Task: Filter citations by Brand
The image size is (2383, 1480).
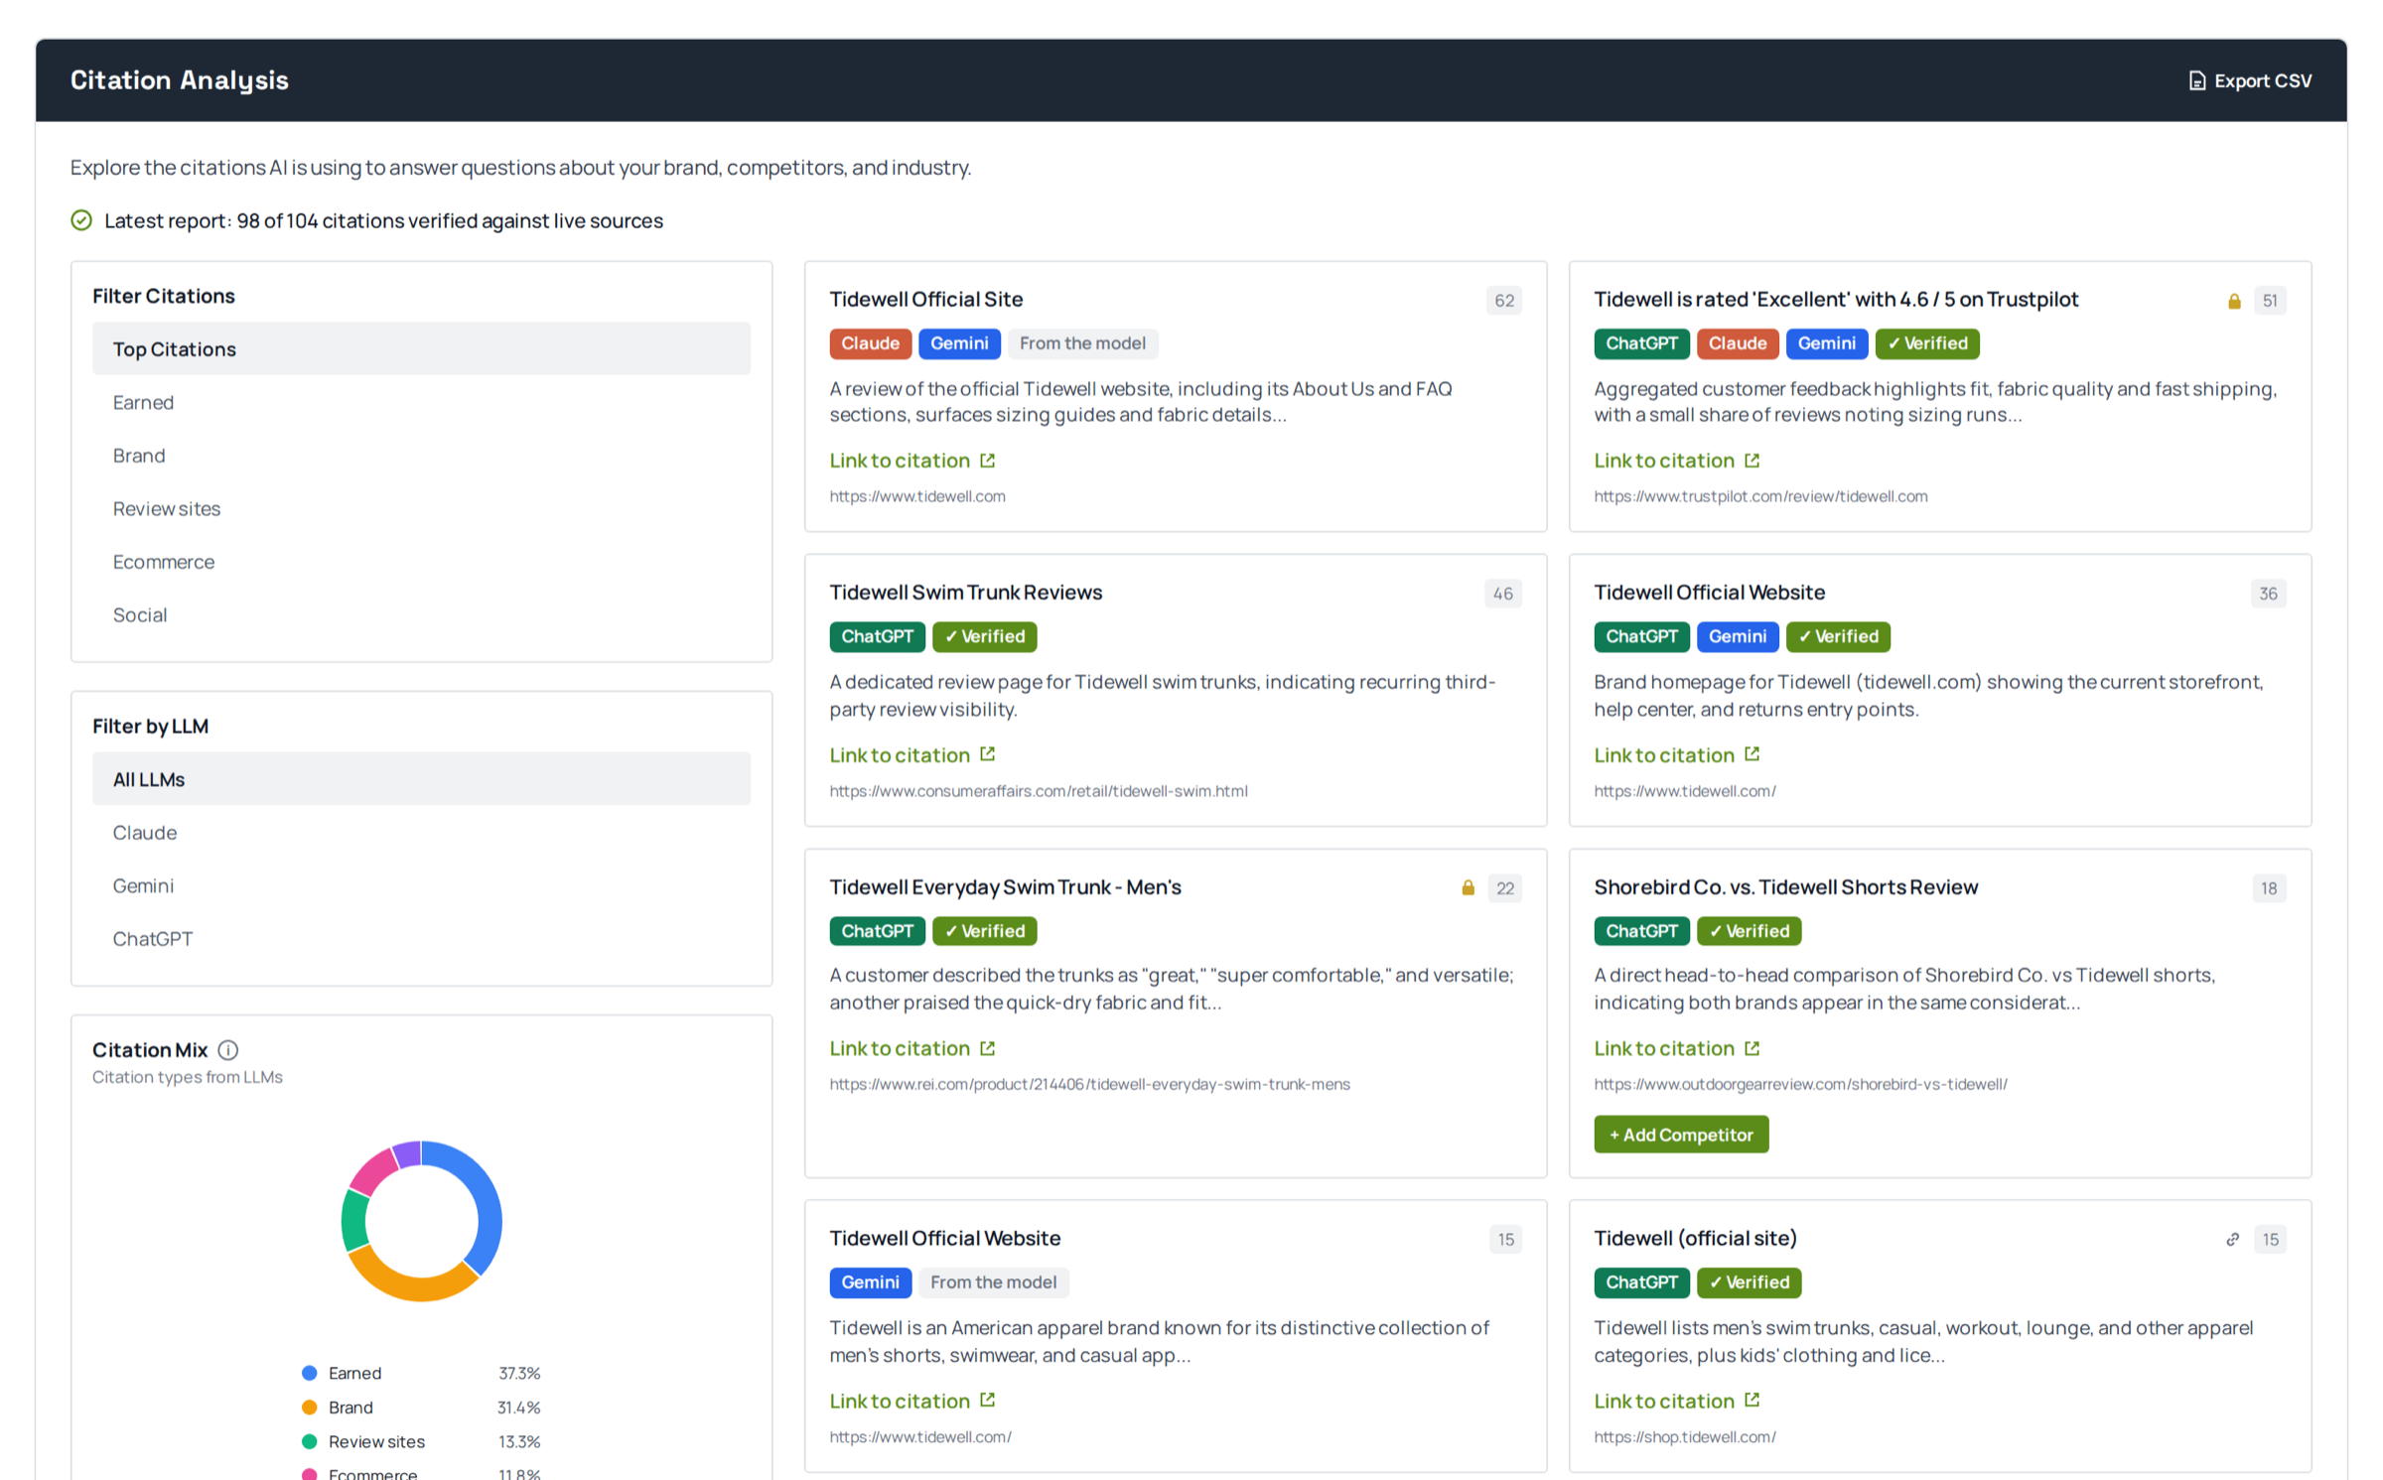Action: 421,455
